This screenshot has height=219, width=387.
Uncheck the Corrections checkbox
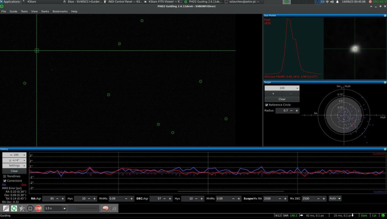5,181
